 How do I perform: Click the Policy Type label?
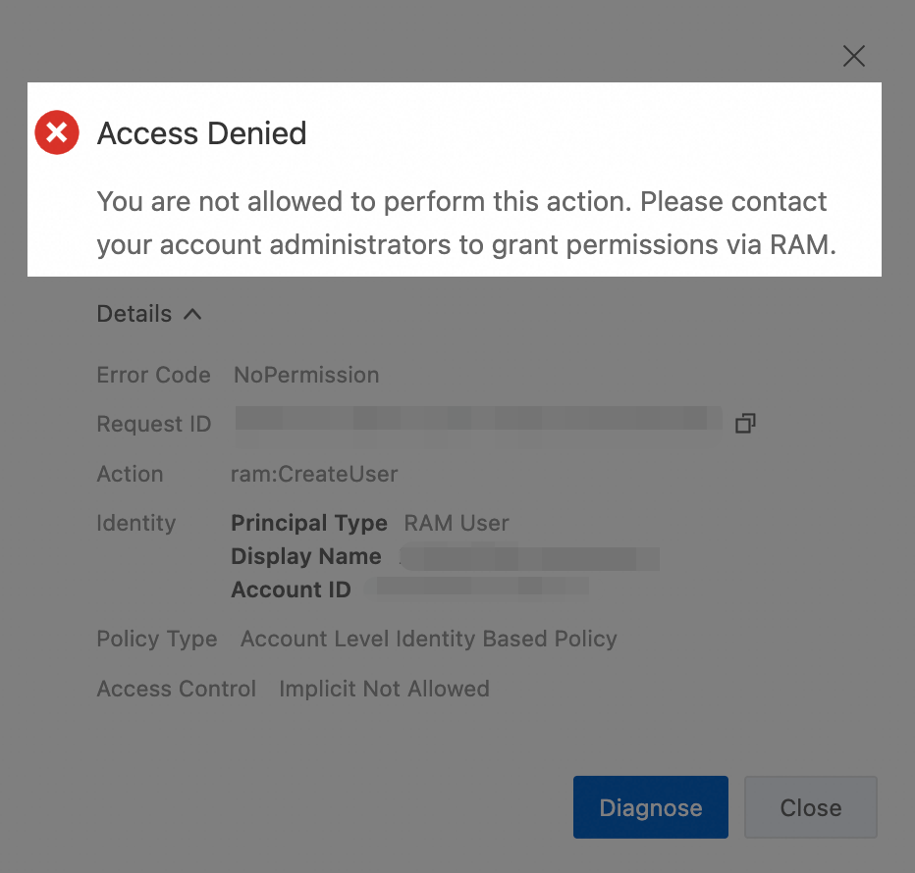(157, 639)
